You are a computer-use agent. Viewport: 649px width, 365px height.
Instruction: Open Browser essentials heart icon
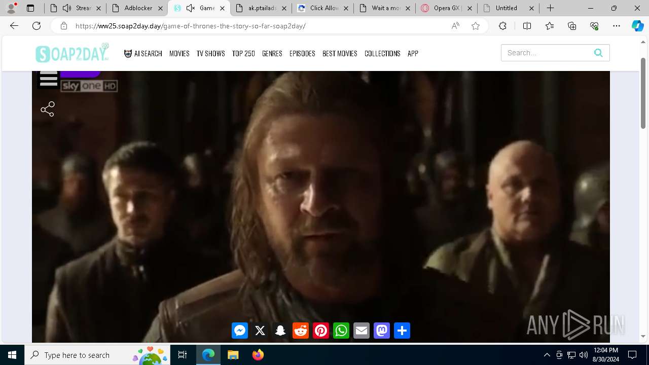point(594,26)
